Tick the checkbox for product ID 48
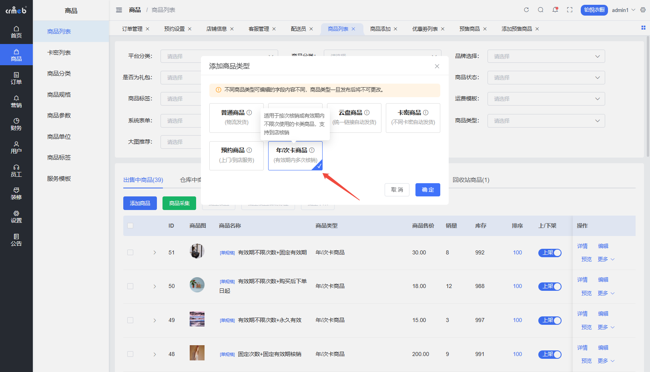This screenshot has height=372, width=650. (130, 354)
